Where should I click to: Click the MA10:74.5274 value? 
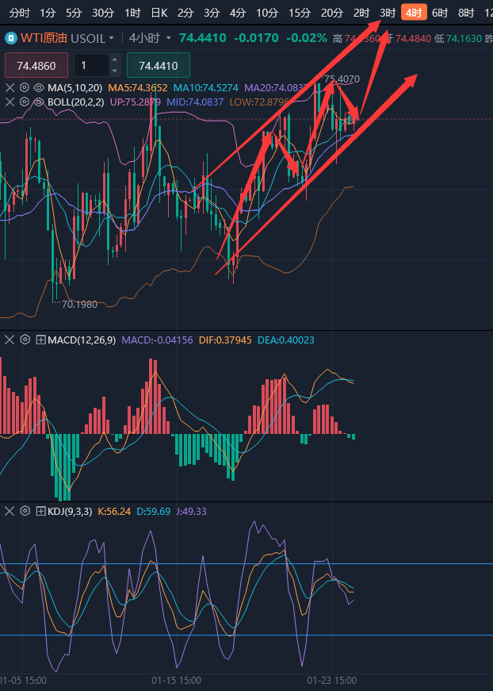[x=206, y=88]
